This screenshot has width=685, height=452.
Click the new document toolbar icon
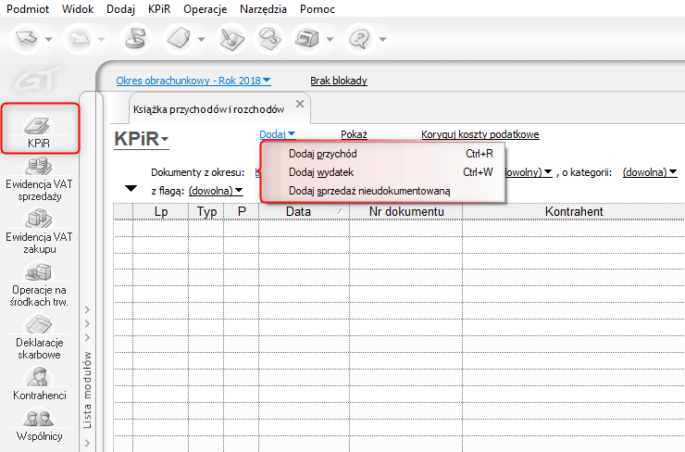(x=179, y=39)
